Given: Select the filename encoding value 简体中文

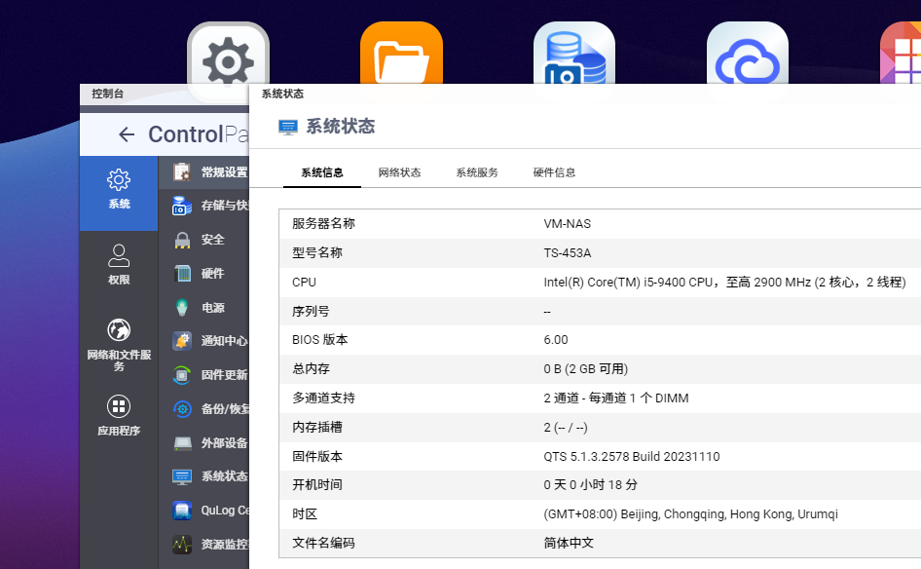Looking at the screenshot, I should coord(569,543).
